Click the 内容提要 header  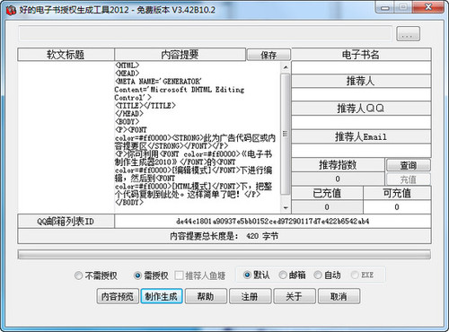[180, 55]
